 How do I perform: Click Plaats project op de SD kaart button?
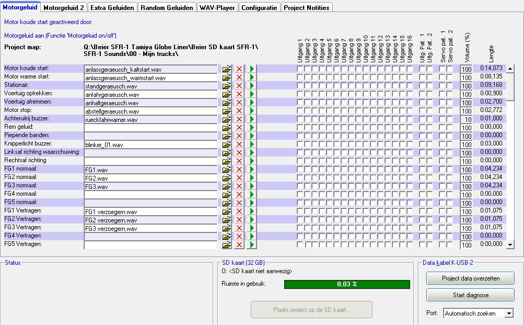pyautogui.click(x=311, y=310)
